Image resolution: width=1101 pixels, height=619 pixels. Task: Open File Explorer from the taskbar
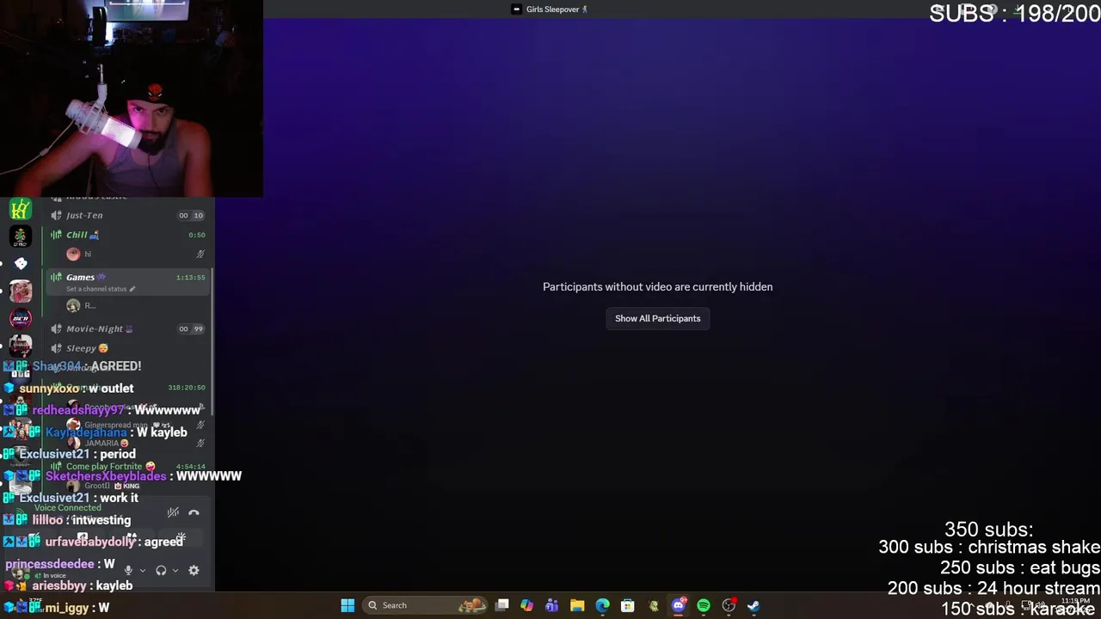577,605
